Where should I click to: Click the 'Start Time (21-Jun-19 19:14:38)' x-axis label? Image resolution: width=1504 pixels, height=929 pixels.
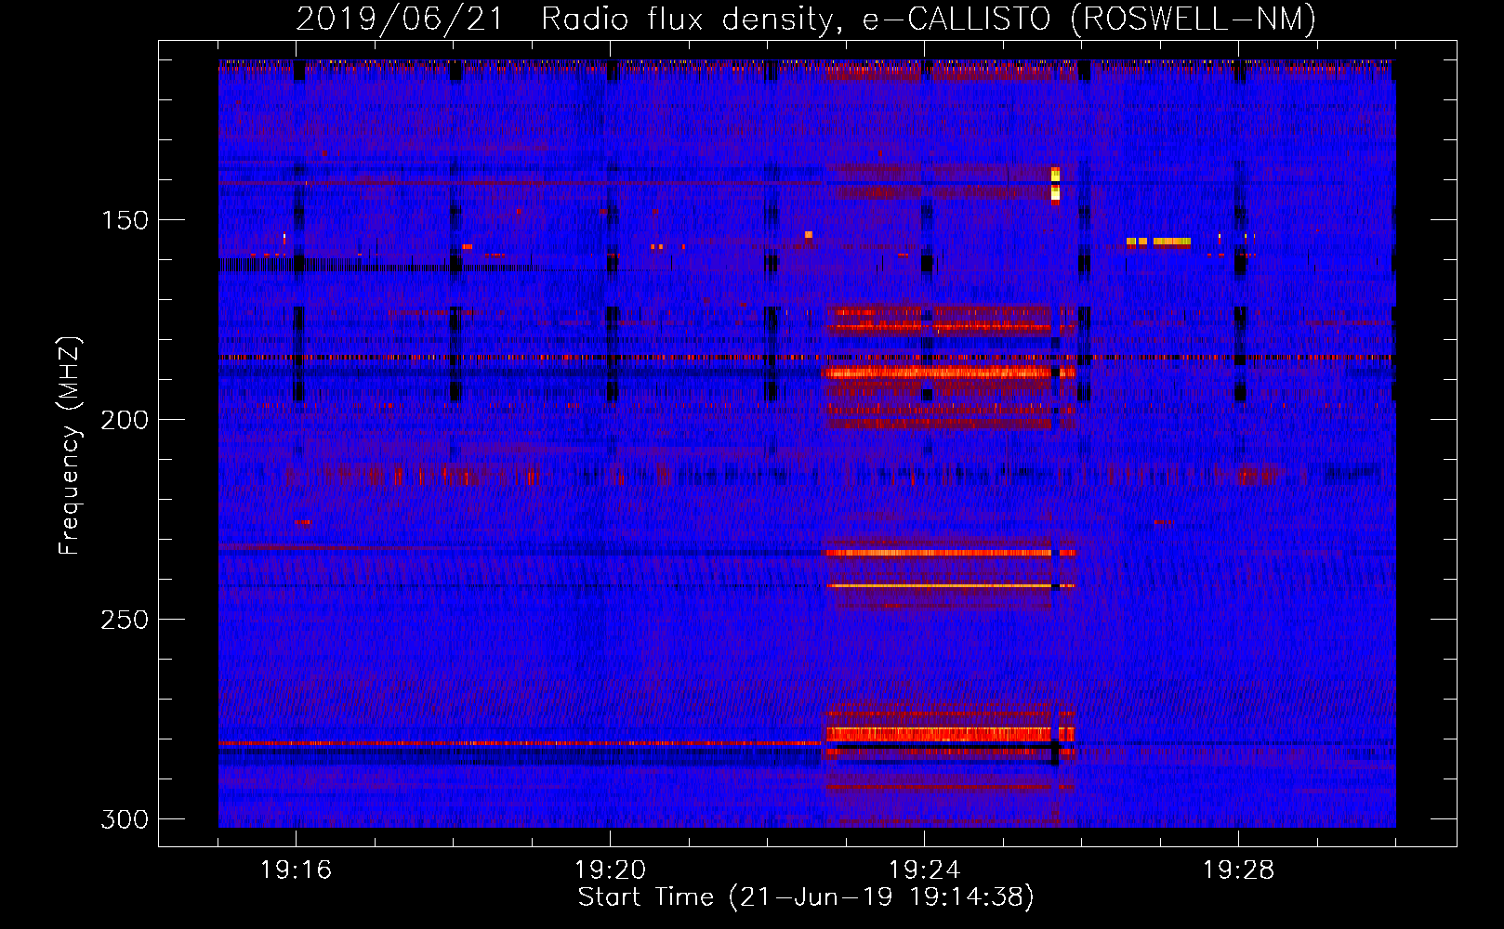point(806,897)
